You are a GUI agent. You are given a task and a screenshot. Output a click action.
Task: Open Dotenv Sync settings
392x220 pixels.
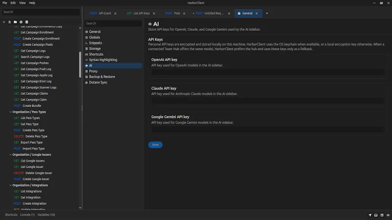[x=113, y=82]
